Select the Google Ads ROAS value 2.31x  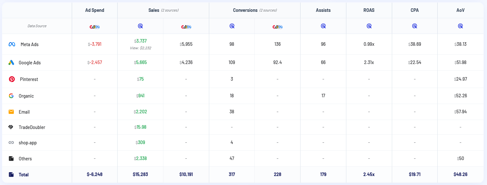pyautogui.click(x=369, y=63)
